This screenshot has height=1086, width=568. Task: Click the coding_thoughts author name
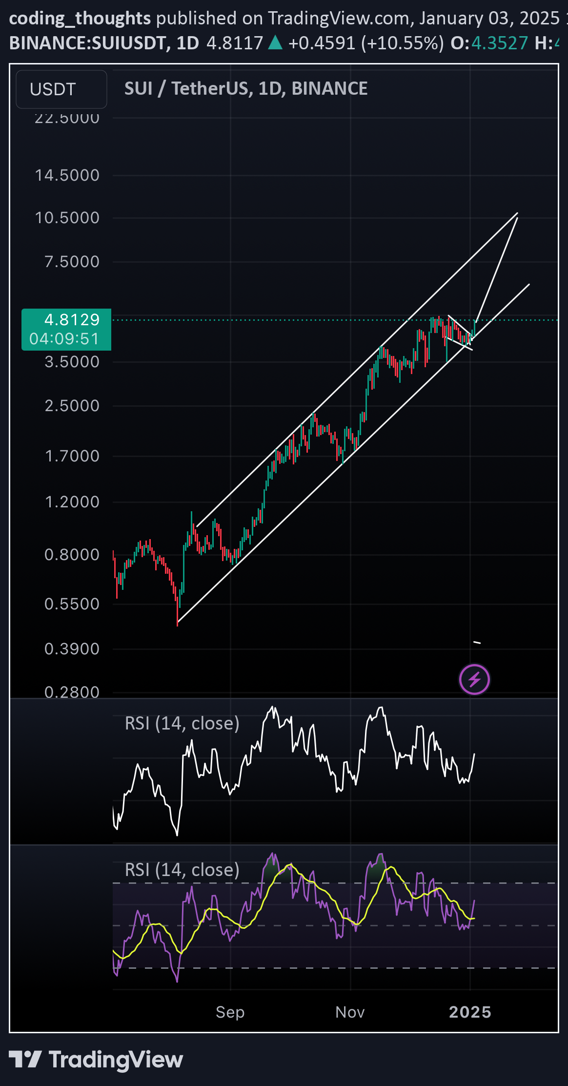[80, 19]
